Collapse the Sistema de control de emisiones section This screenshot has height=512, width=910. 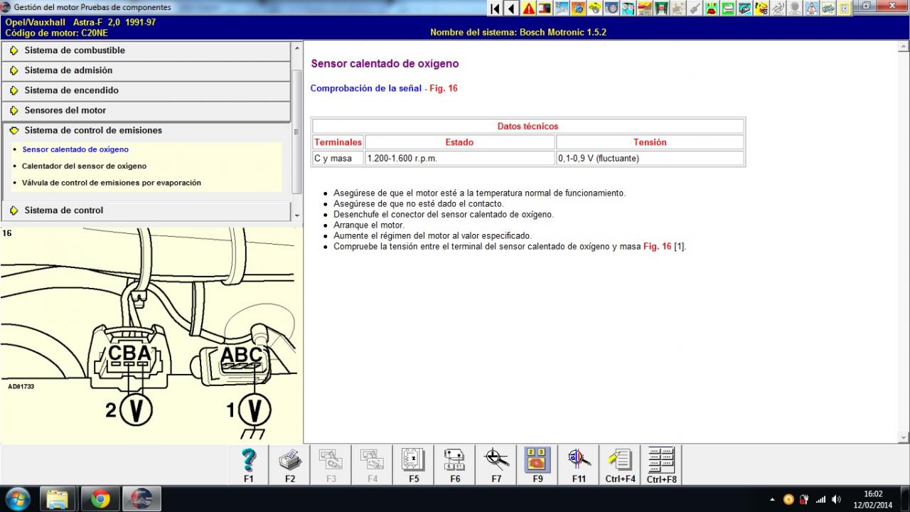[x=93, y=130]
